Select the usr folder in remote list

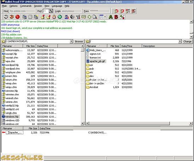pos(90,65)
